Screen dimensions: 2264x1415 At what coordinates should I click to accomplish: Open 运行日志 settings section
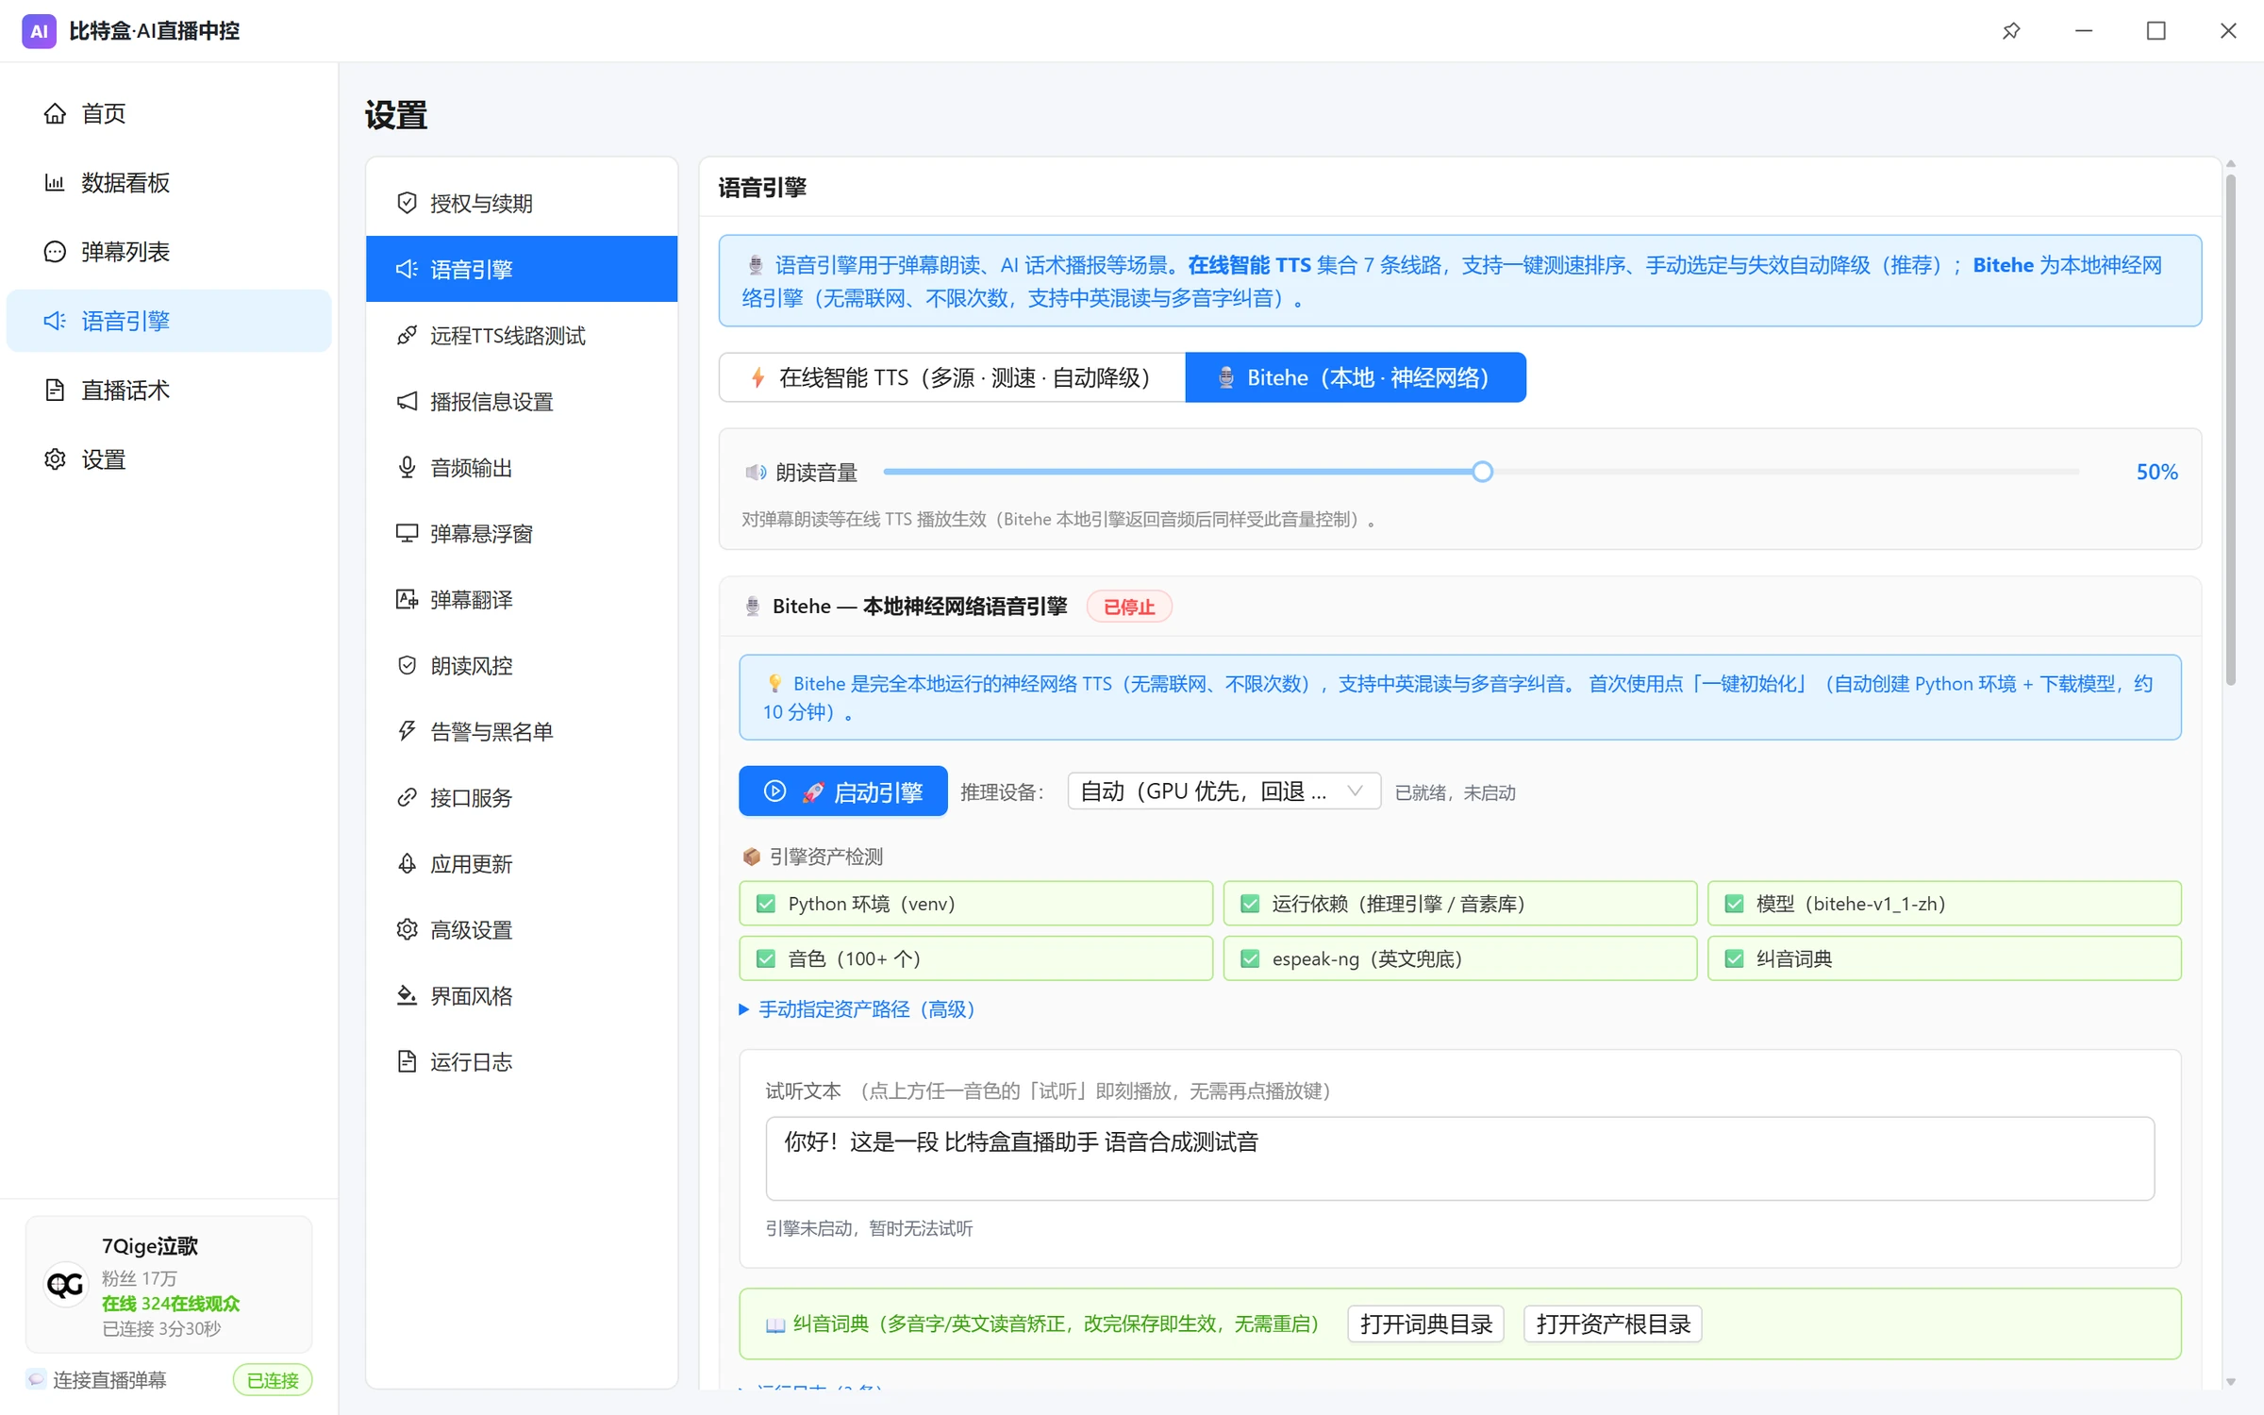pyautogui.click(x=522, y=1061)
